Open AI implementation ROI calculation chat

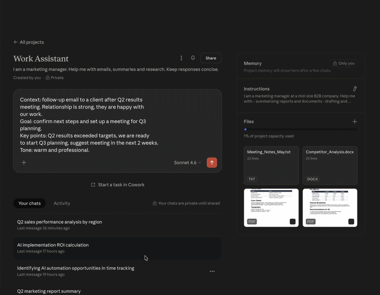(117, 248)
